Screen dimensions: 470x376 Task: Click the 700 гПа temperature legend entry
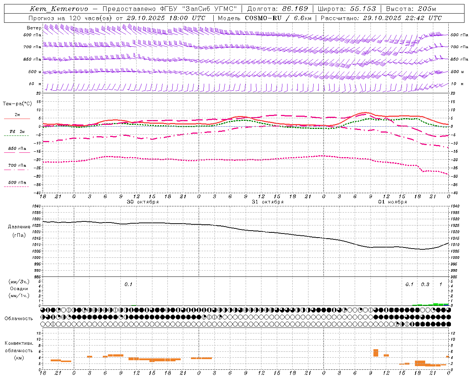(x=17, y=165)
